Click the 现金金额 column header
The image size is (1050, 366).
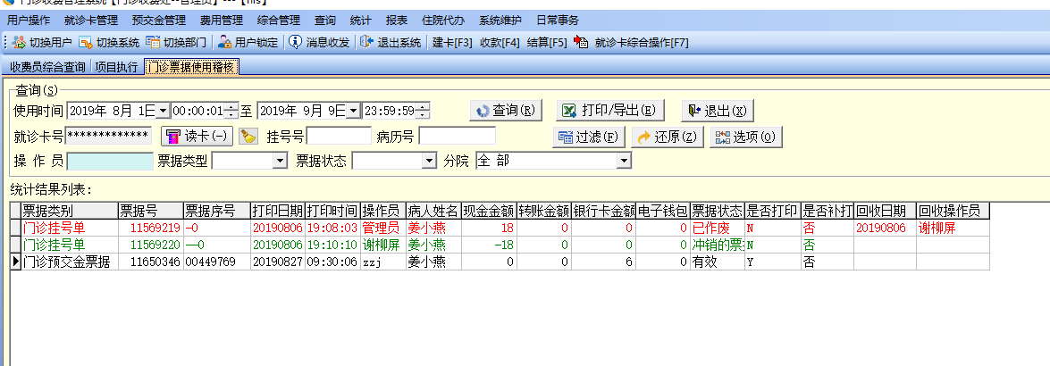coord(489,212)
